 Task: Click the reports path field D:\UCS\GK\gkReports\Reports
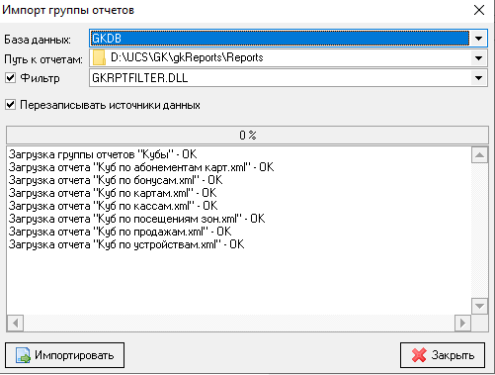tap(280, 58)
